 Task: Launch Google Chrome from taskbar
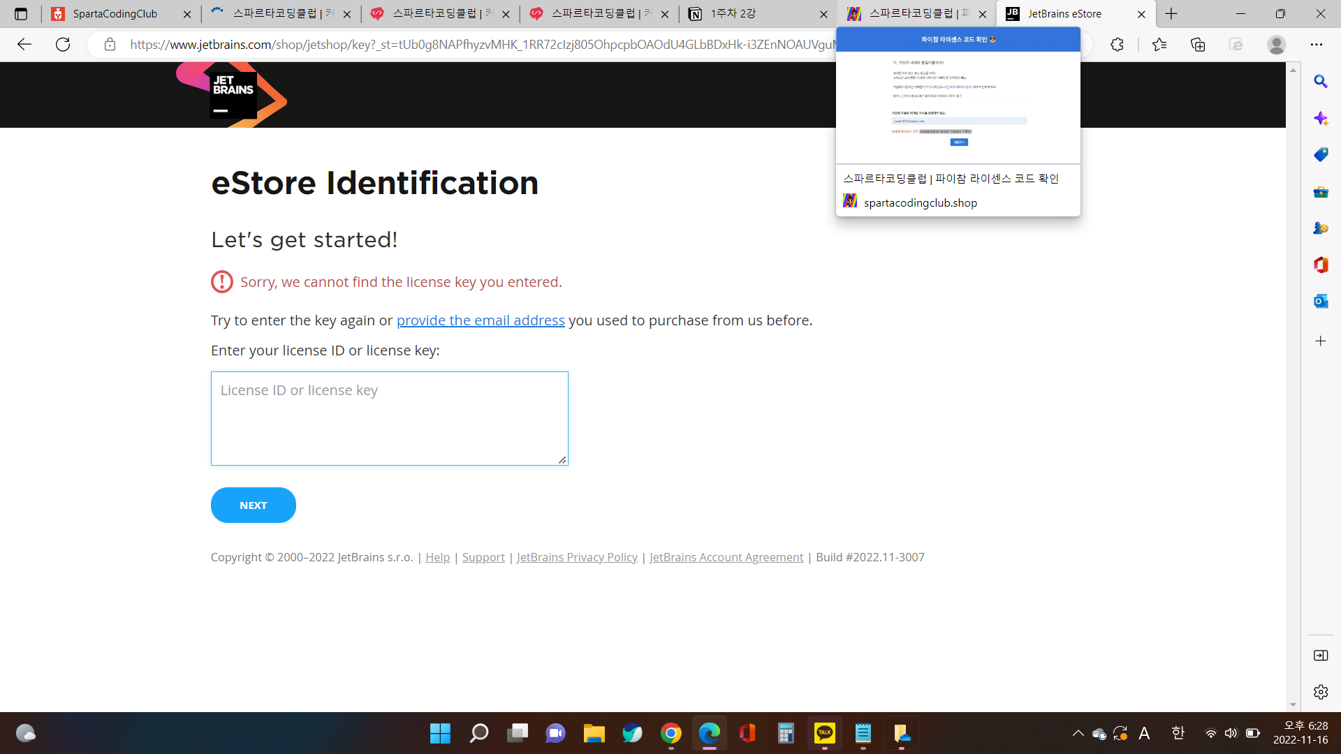671,733
